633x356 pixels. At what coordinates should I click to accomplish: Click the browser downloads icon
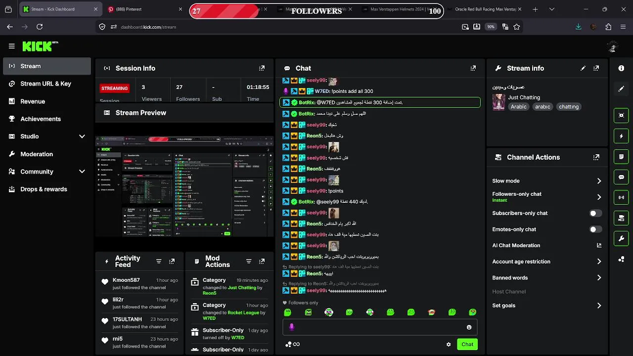pos(578,27)
